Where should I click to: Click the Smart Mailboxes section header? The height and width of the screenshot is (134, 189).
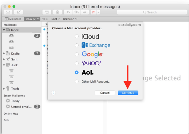coord(14,96)
